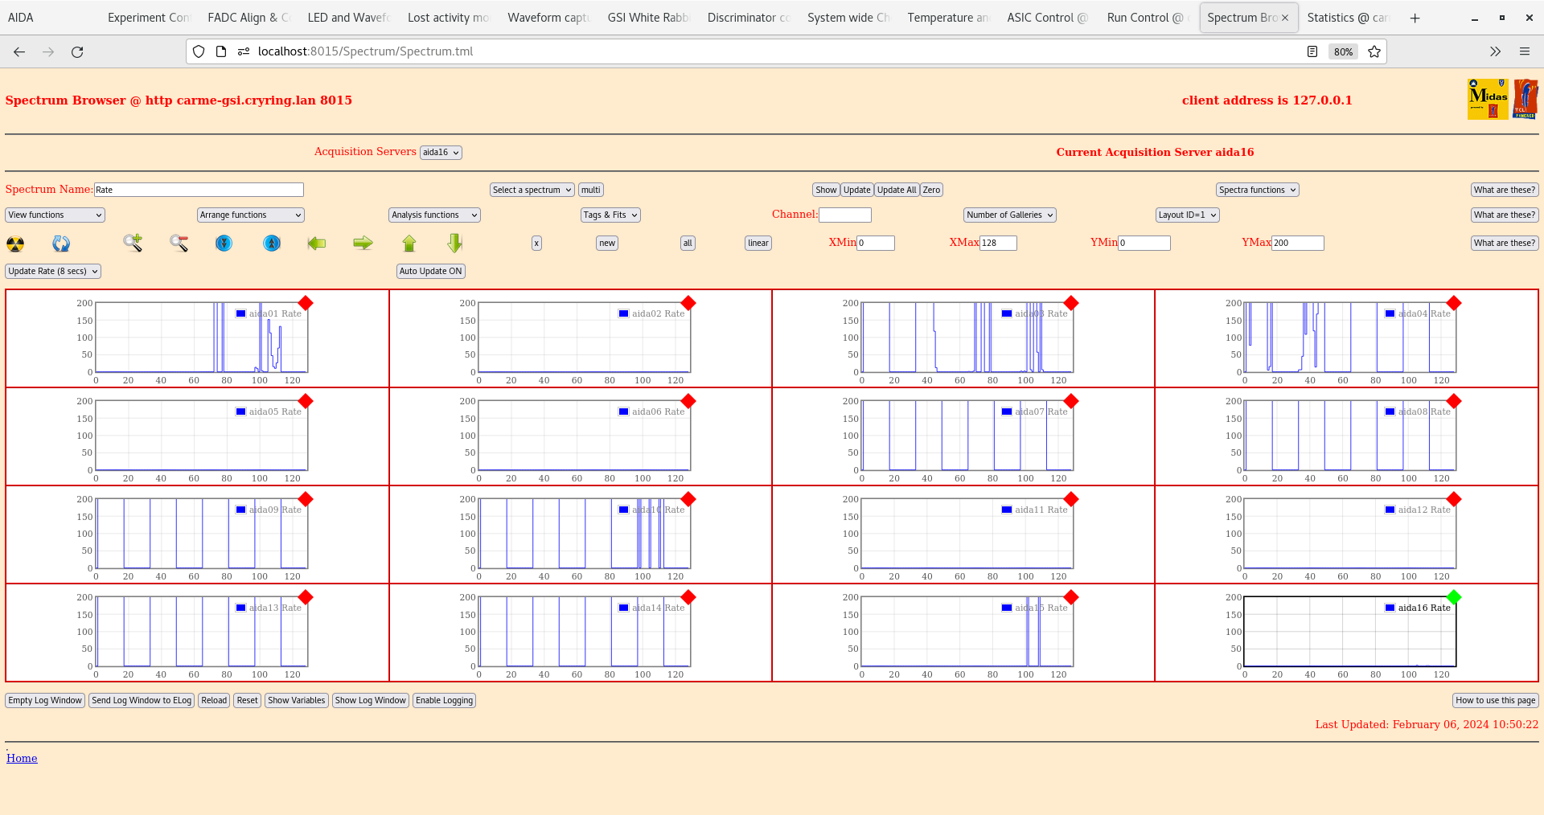Click the Empty Log Window button
This screenshot has width=1544, height=815.
(x=45, y=700)
